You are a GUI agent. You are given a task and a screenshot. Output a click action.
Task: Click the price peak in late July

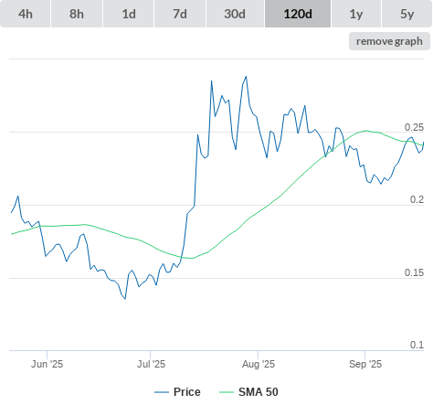pyautogui.click(x=246, y=77)
